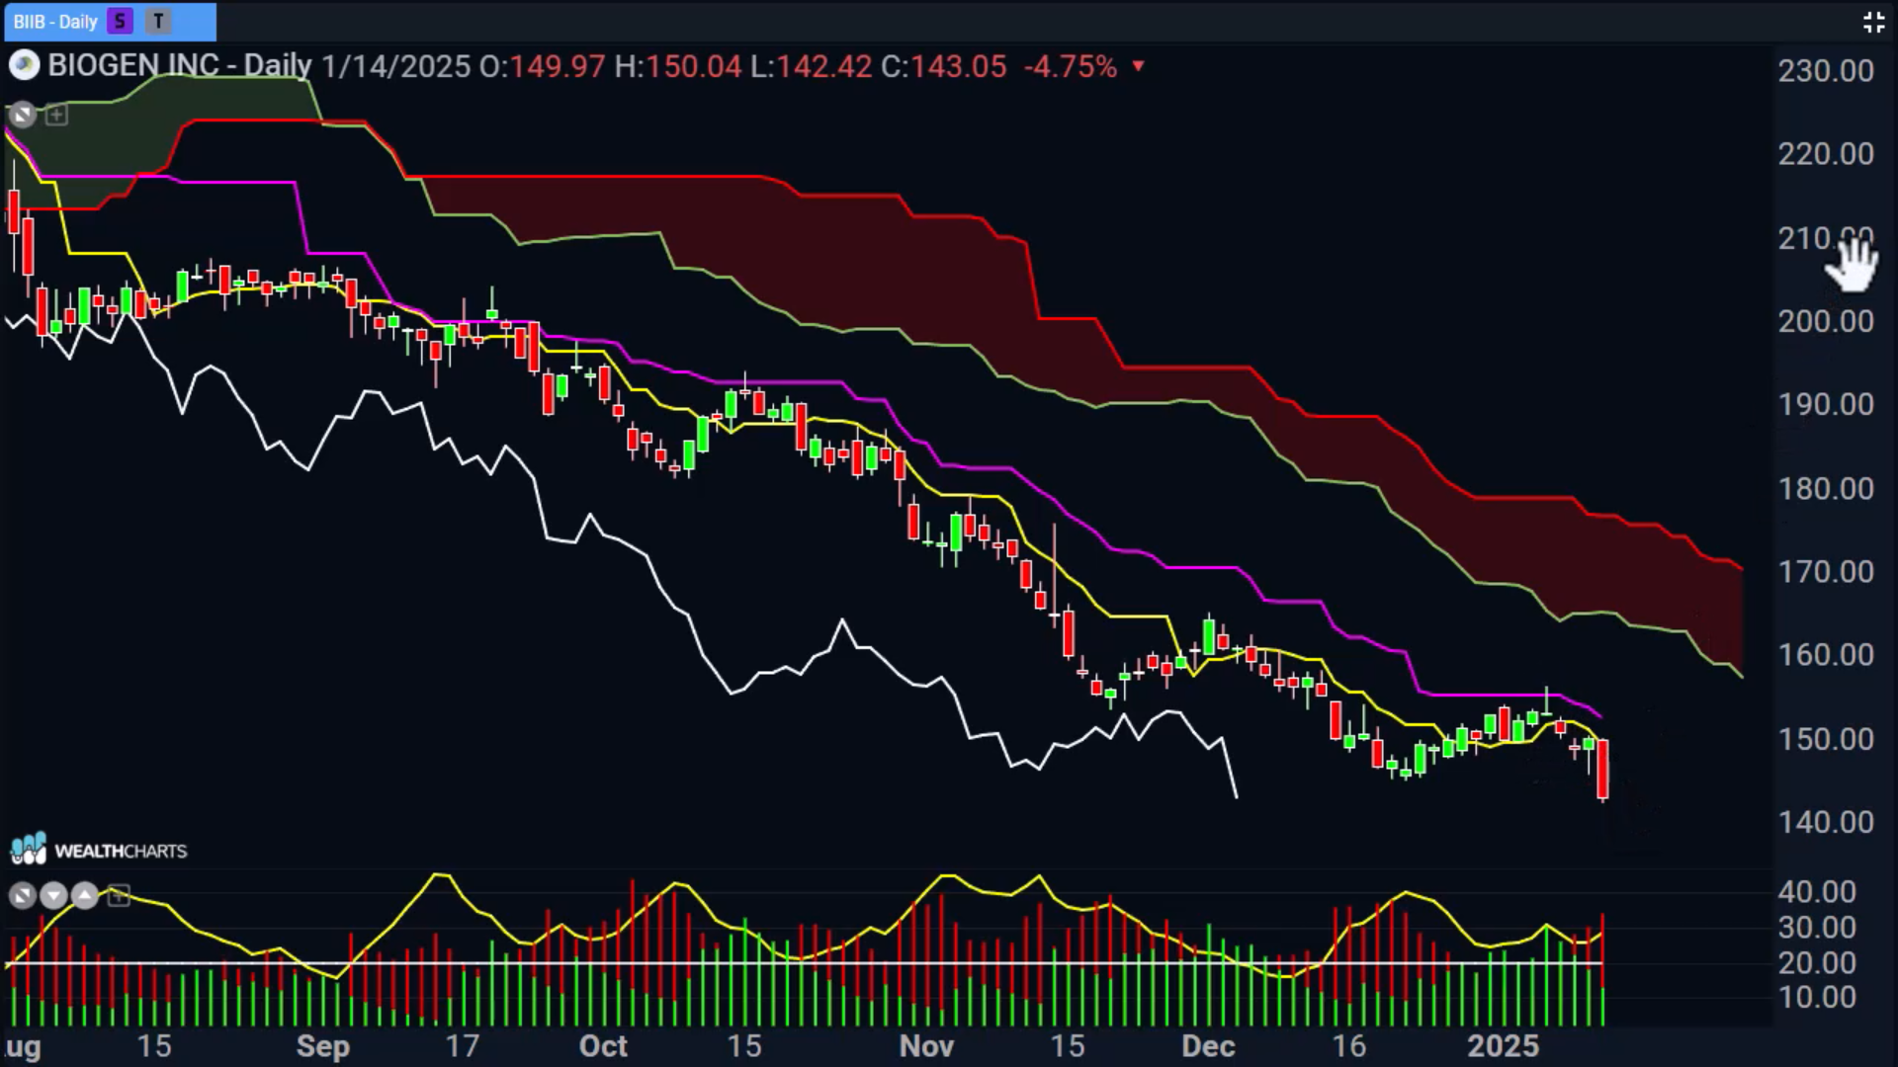The image size is (1898, 1067).
Task: Click the 150.00 price axis label
Action: tap(1826, 740)
